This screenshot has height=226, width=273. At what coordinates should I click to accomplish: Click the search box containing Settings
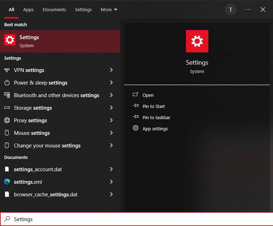pos(136,219)
